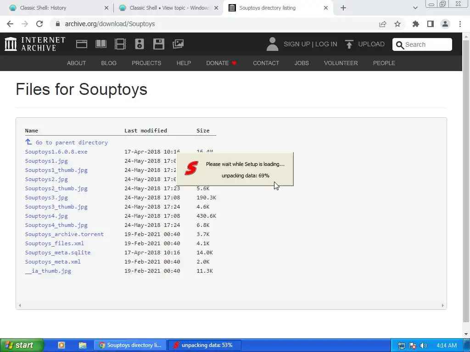Open a new browser tab
The height and width of the screenshot is (352, 470).
[343, 8]
